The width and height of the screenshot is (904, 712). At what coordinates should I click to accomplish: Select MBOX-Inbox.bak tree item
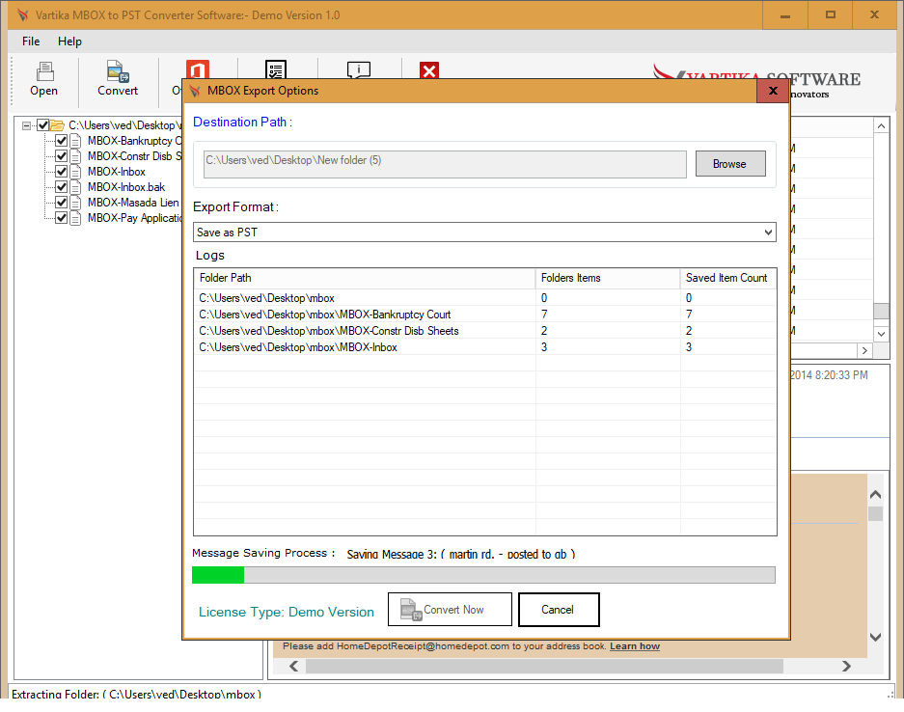click(126, 187)
